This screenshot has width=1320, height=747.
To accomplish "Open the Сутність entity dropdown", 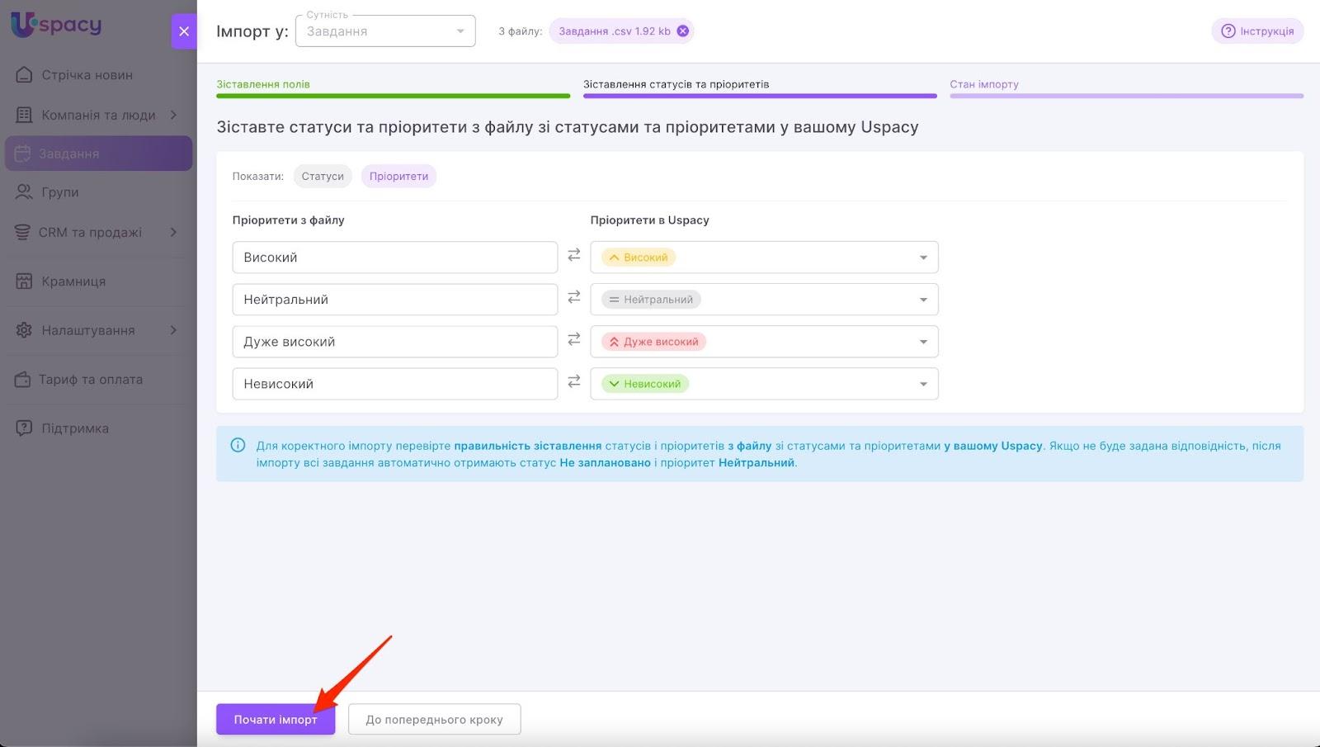I will pyautogui.click(x=385, y=31).
